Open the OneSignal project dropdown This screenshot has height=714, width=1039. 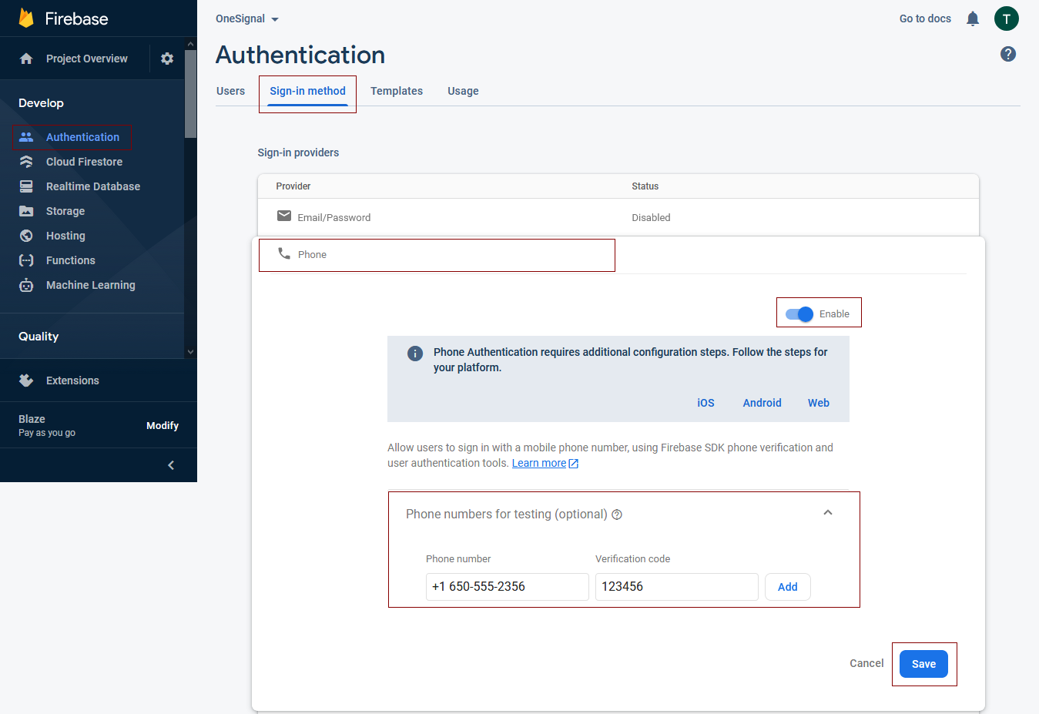246,18
